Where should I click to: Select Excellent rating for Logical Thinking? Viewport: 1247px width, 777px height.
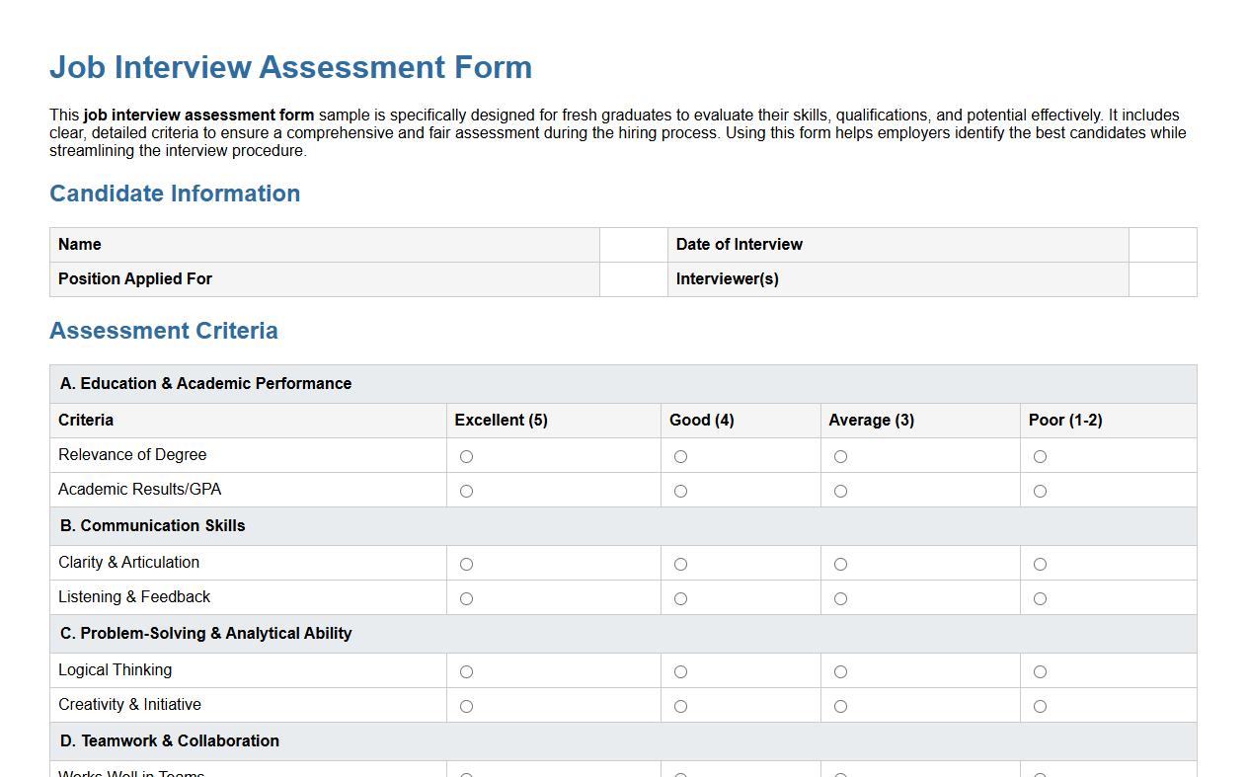point(466,670)
